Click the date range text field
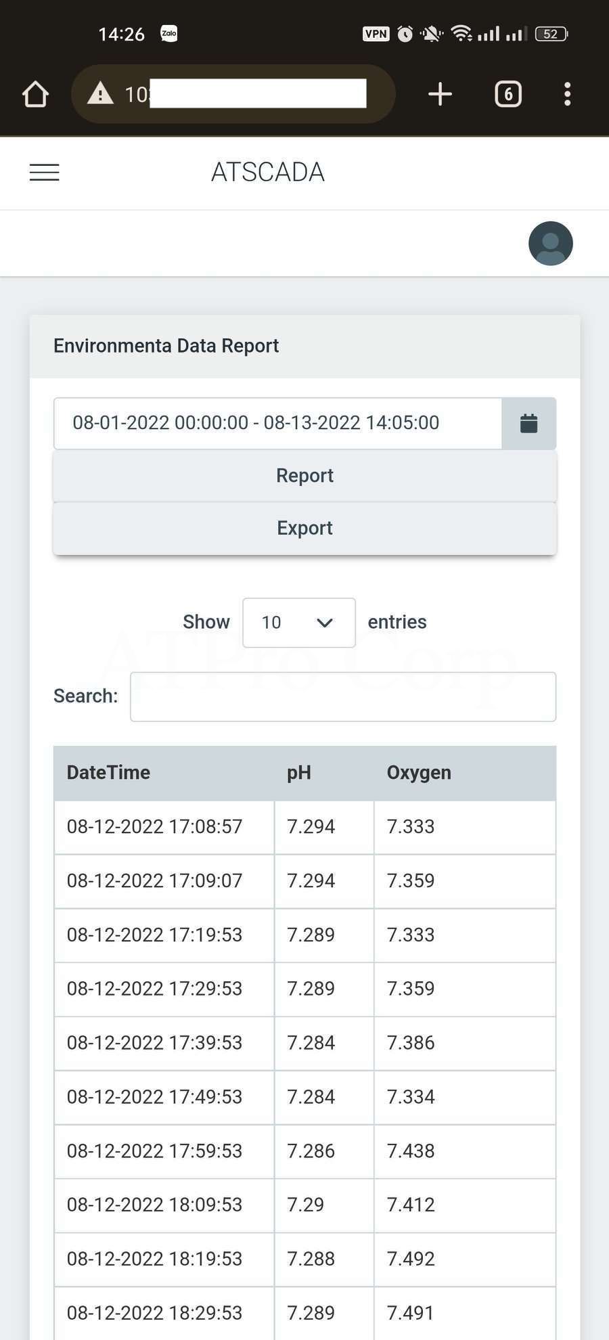The image size is (609, 1340). [277, 424]
